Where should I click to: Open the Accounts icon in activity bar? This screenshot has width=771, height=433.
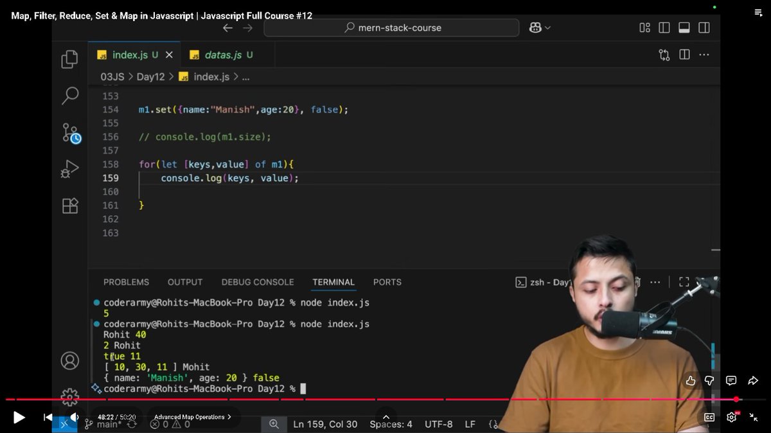[70, 361]
